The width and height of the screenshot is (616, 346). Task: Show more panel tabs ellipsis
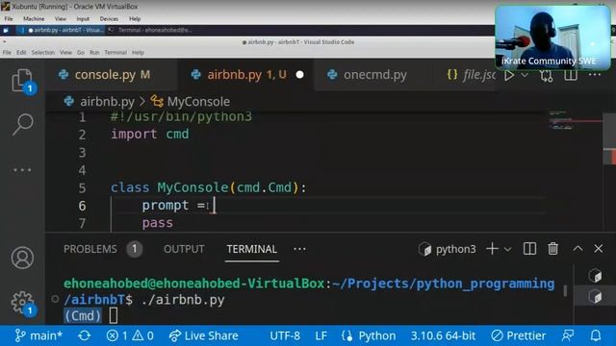coord(299,249)
